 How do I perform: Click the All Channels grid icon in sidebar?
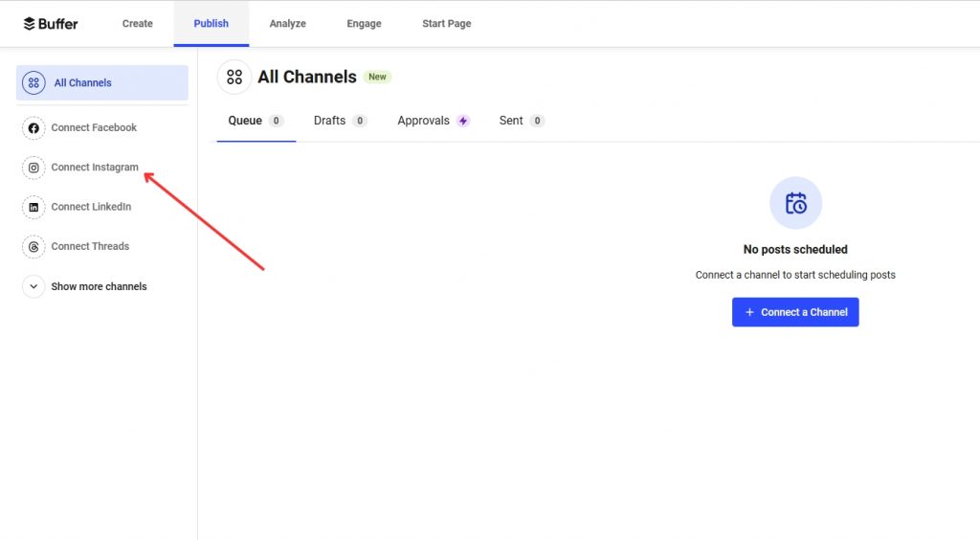[33, 82]
